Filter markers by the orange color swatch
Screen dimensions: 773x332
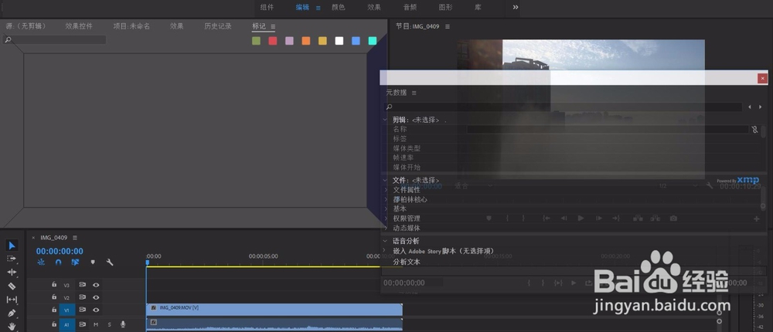click(x=306, y=41)
